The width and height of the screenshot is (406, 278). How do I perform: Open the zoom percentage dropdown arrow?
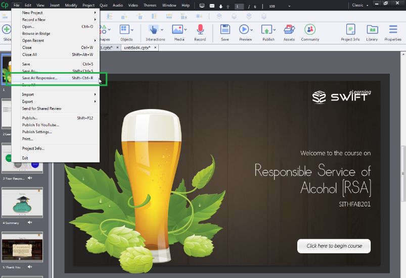[289, 7]
